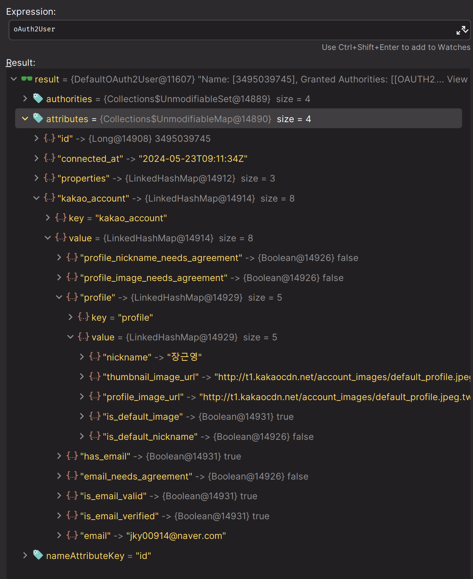Expand the authorities node

(25, 99)
